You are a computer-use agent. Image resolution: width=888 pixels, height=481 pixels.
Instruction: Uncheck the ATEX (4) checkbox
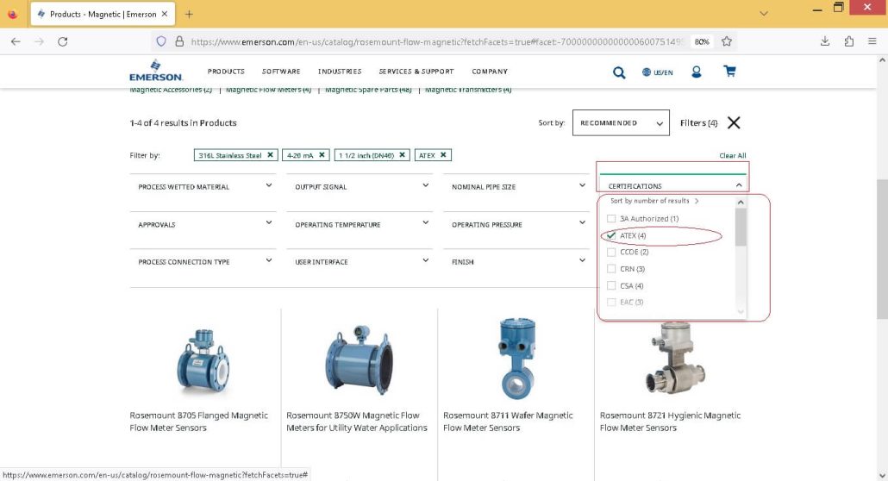(611, 235)
